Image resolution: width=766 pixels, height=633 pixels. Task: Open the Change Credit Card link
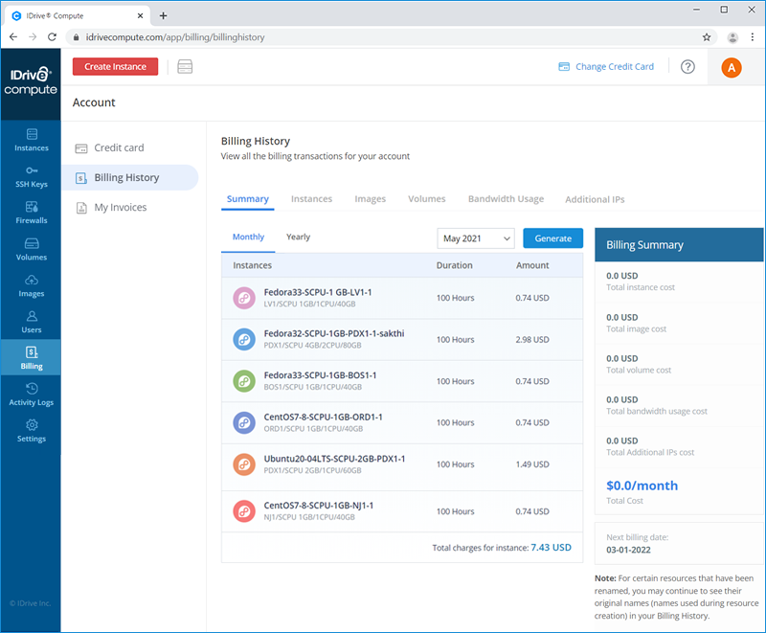606,66
